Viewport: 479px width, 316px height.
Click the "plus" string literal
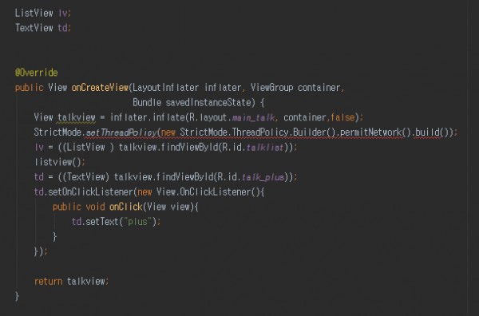[x=137, y=222]
